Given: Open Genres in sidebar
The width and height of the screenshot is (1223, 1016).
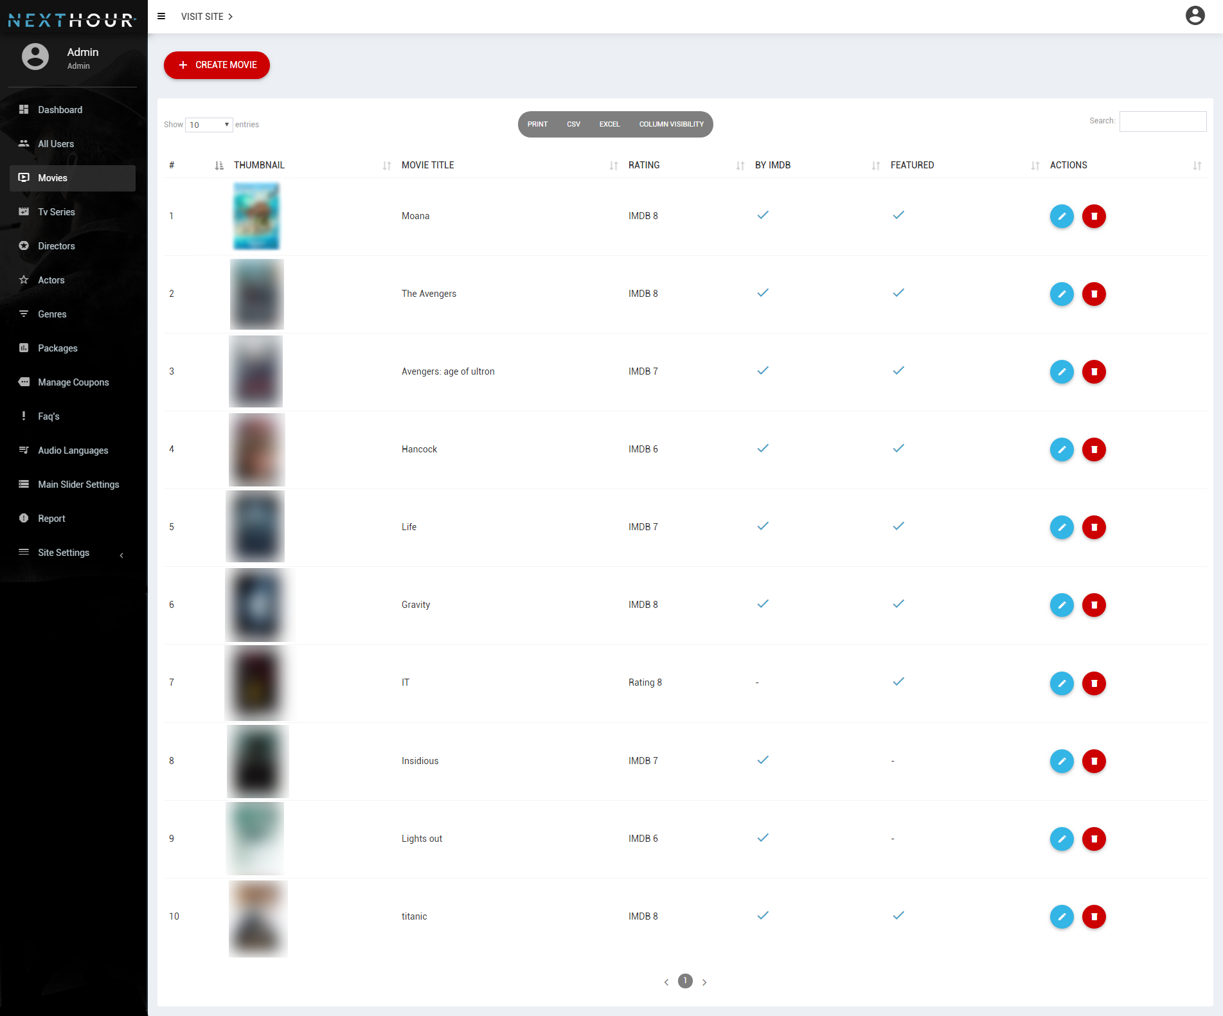Looking at the screenshot, I should click(x=72, y=314).
